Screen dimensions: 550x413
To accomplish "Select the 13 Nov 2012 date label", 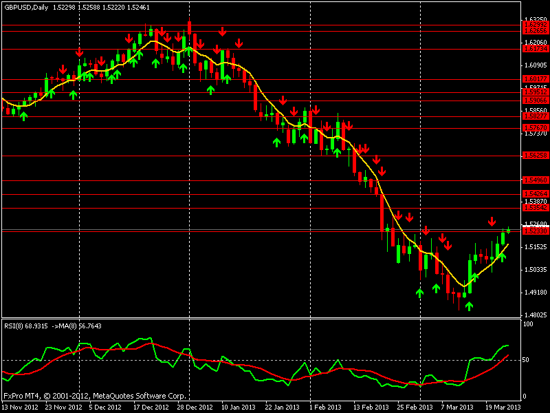I will pos(20,407).
